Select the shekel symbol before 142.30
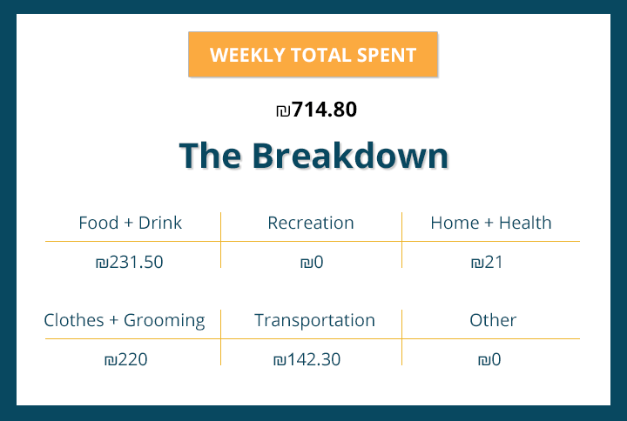The image size is (627, 421). 279,360
